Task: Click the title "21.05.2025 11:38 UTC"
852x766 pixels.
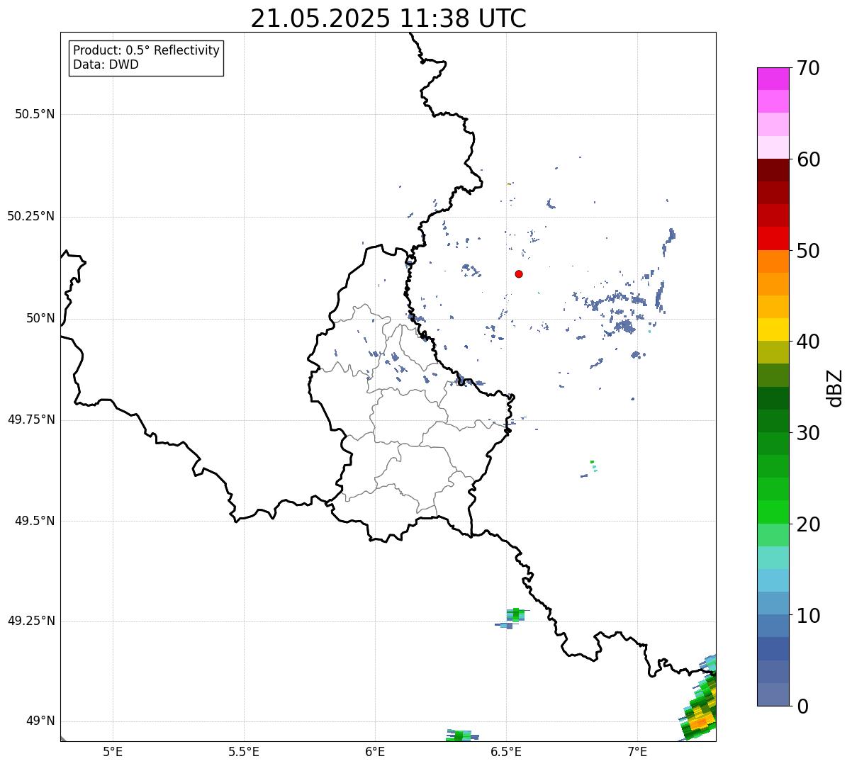Action: (x=388, y=18)
